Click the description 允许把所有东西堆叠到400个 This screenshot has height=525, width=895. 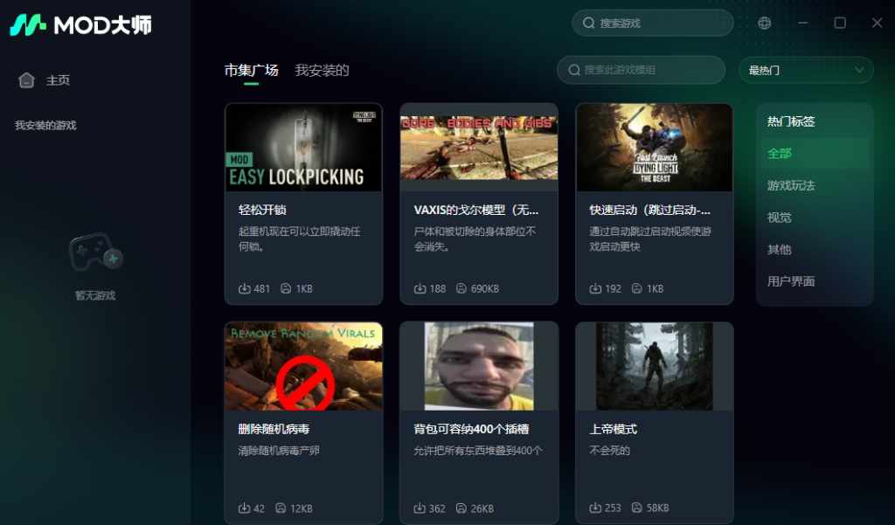point(478,451)
